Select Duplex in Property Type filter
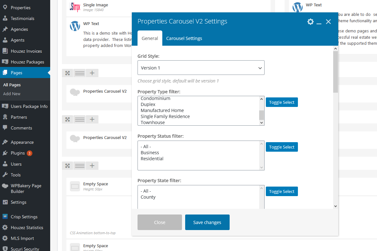Viewport: 377px width, 251px height. coord(148,104)
